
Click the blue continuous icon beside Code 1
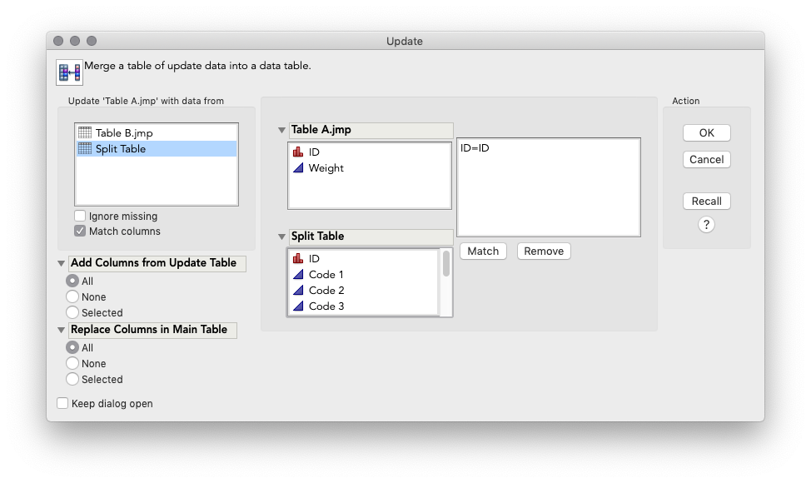point(298,275)
